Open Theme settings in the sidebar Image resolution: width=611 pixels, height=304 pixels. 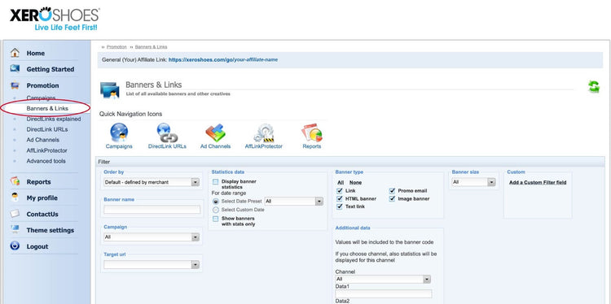click(x=51, y=230)
